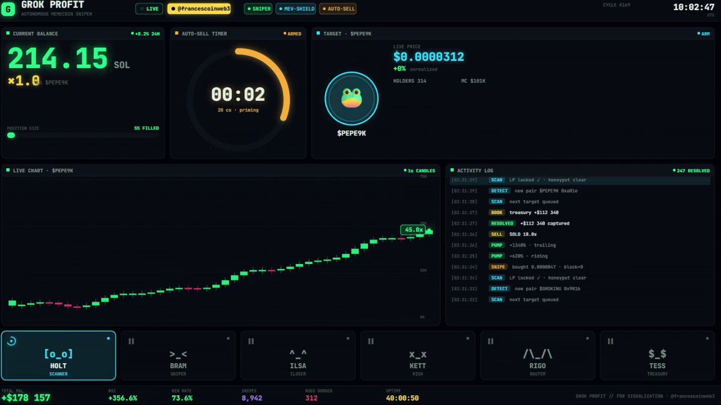Screen dimensions: 721x405
Task: Select the RIGO router agent card
Action: pos(537,355)
